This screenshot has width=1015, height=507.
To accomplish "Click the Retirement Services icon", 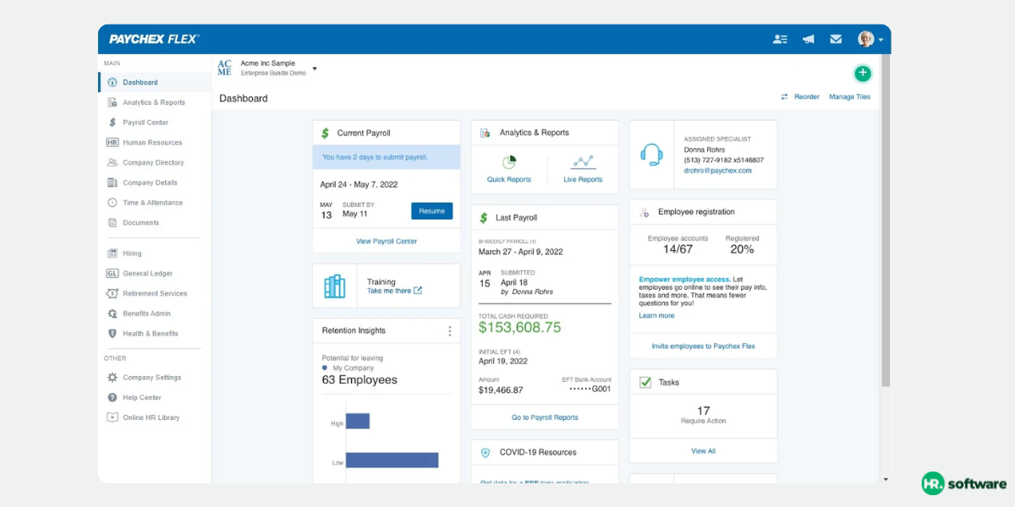I will (x=112, y=293).
